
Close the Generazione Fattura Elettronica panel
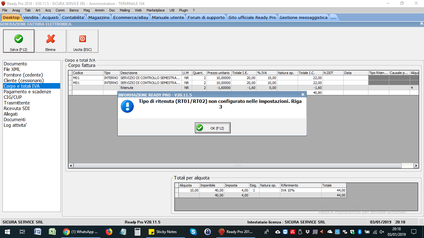click(x=422, y=24)
